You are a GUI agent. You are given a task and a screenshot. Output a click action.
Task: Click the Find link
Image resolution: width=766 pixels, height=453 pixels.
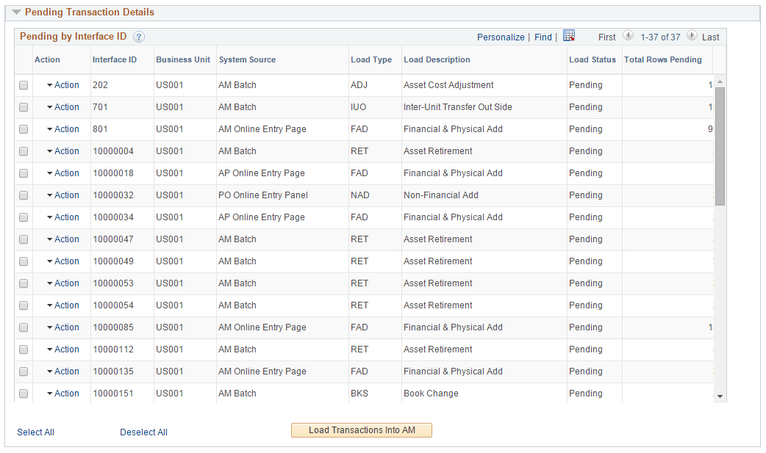pos(543,37)
